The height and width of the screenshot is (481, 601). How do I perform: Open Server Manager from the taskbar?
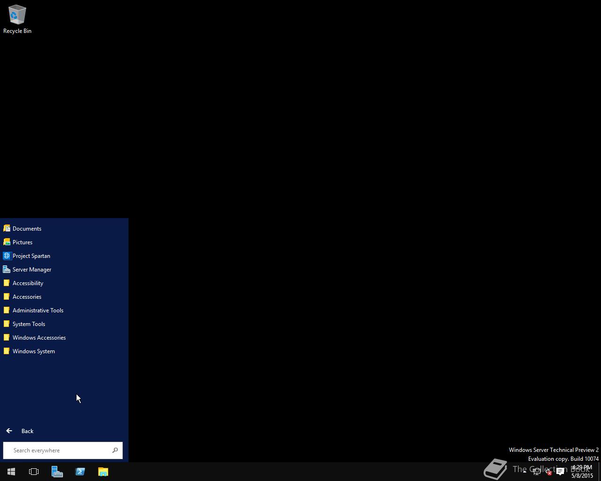pyautogui.click(x=57, y=472)
